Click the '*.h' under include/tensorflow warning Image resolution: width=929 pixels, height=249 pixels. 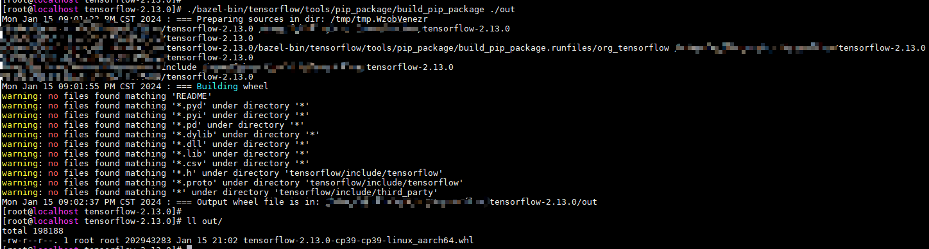point(222,173)
